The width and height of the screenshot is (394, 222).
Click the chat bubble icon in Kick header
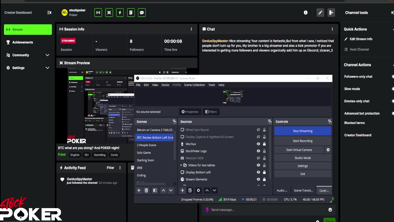pos(142,13)
